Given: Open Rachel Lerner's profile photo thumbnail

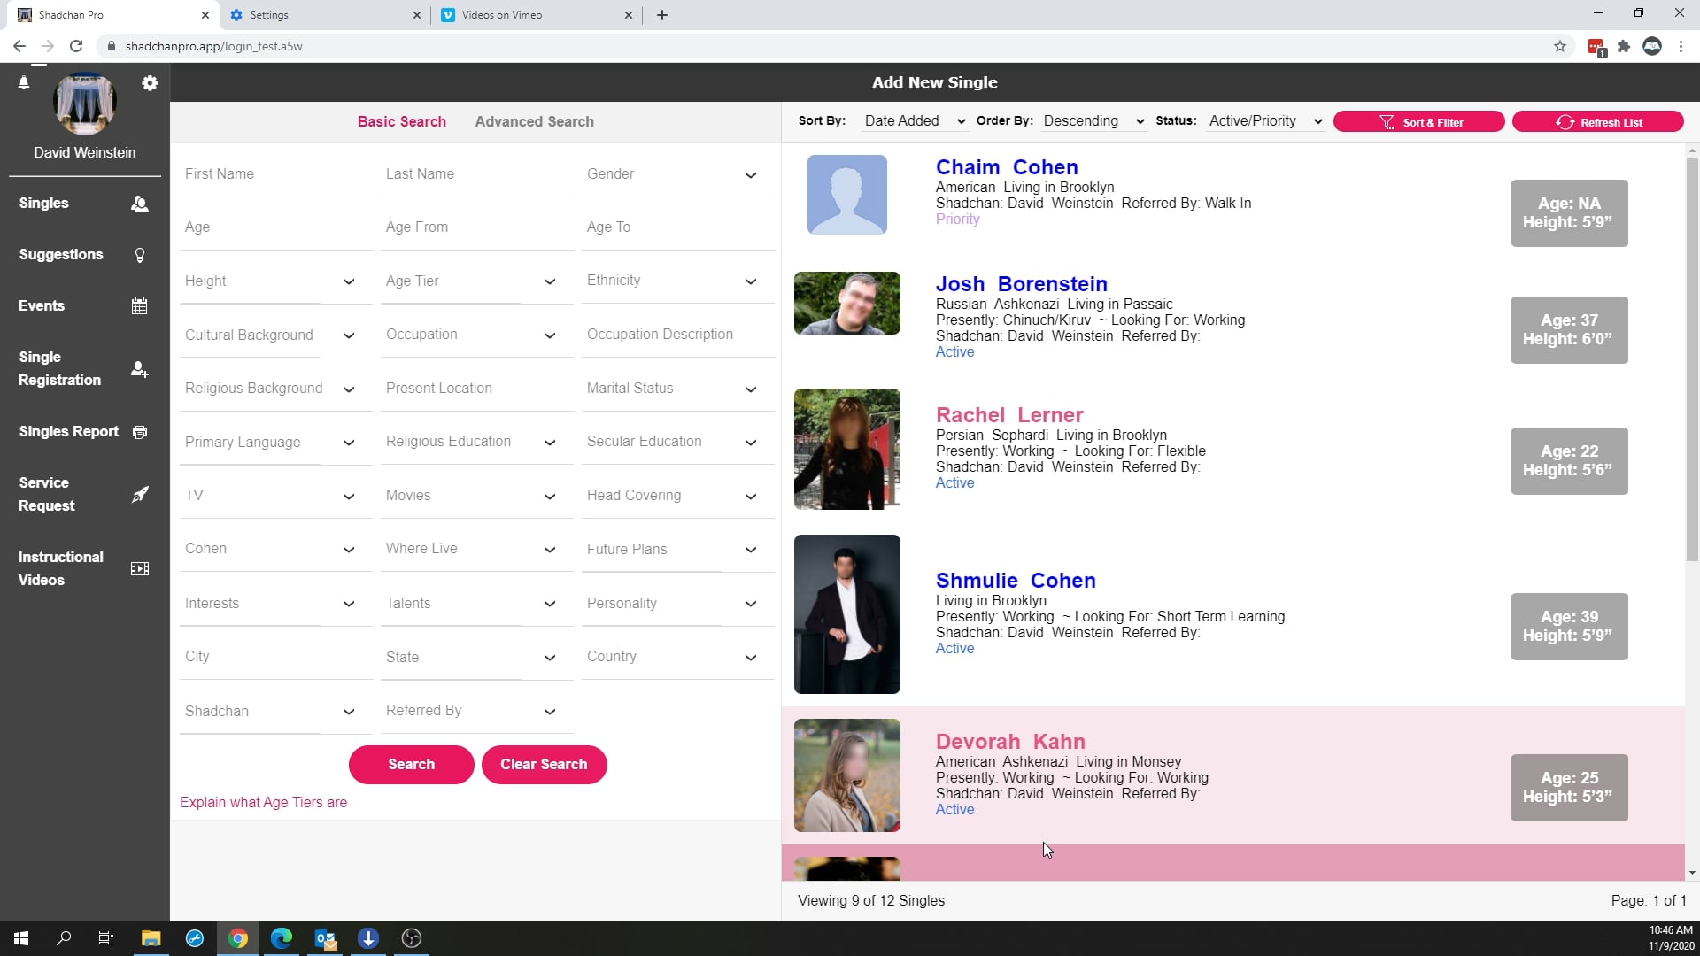Looking at the screenshot, I should pos(846,449).
